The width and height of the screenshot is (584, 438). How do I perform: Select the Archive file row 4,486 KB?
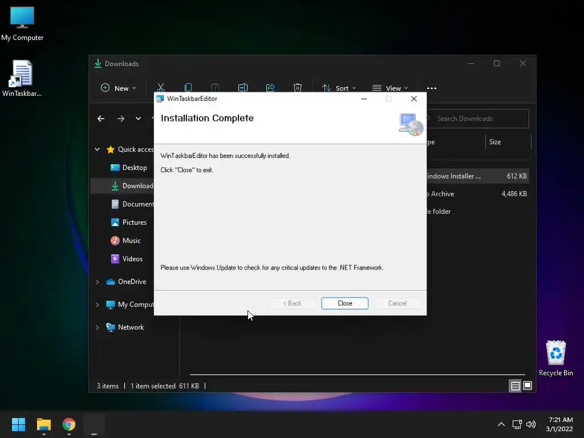[x=478, y=194]
